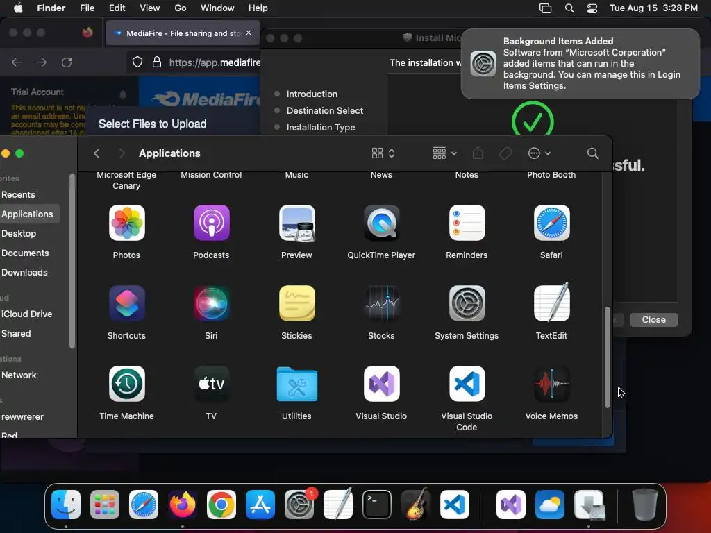711x533 pixels.
Task: Open Firefox from the Dock
Action: point(183,505)
